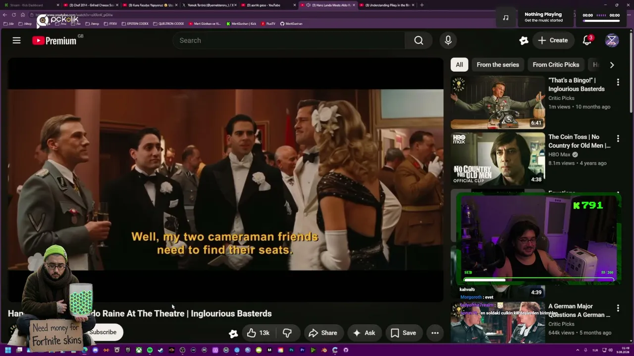Image resolution: width=634 pixels, height=356 pixels.
Task: Save the video to a playlist
Action: point(403,333)
